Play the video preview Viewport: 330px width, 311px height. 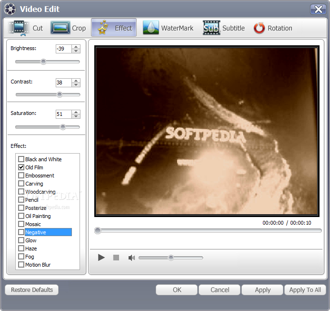[101, 258]
